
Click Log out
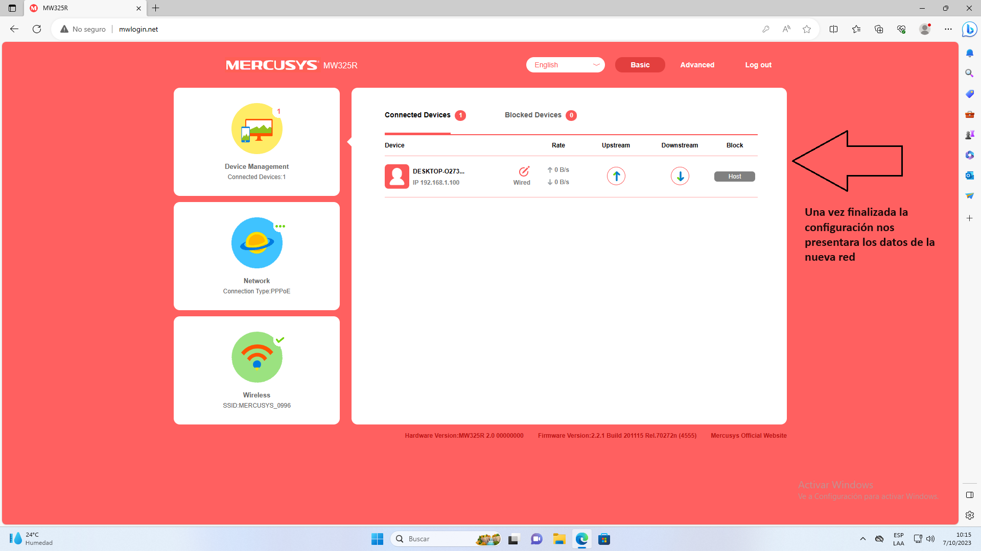pos(758,65)
